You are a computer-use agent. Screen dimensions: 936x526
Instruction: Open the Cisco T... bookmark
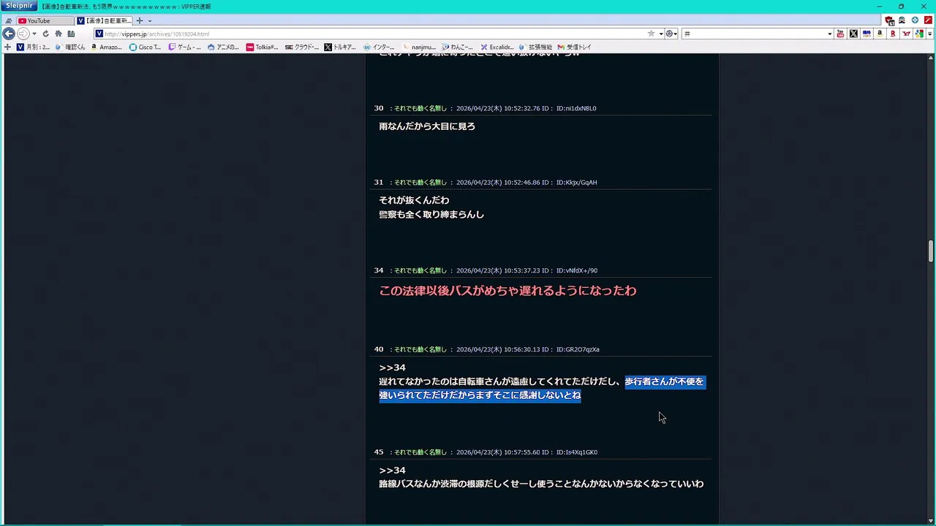pyautogui.click(x=145, y=47)
